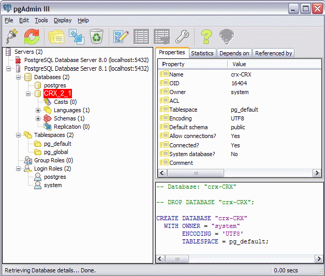Click the OID value 16404
325x276 pixels.
(239, 83)
